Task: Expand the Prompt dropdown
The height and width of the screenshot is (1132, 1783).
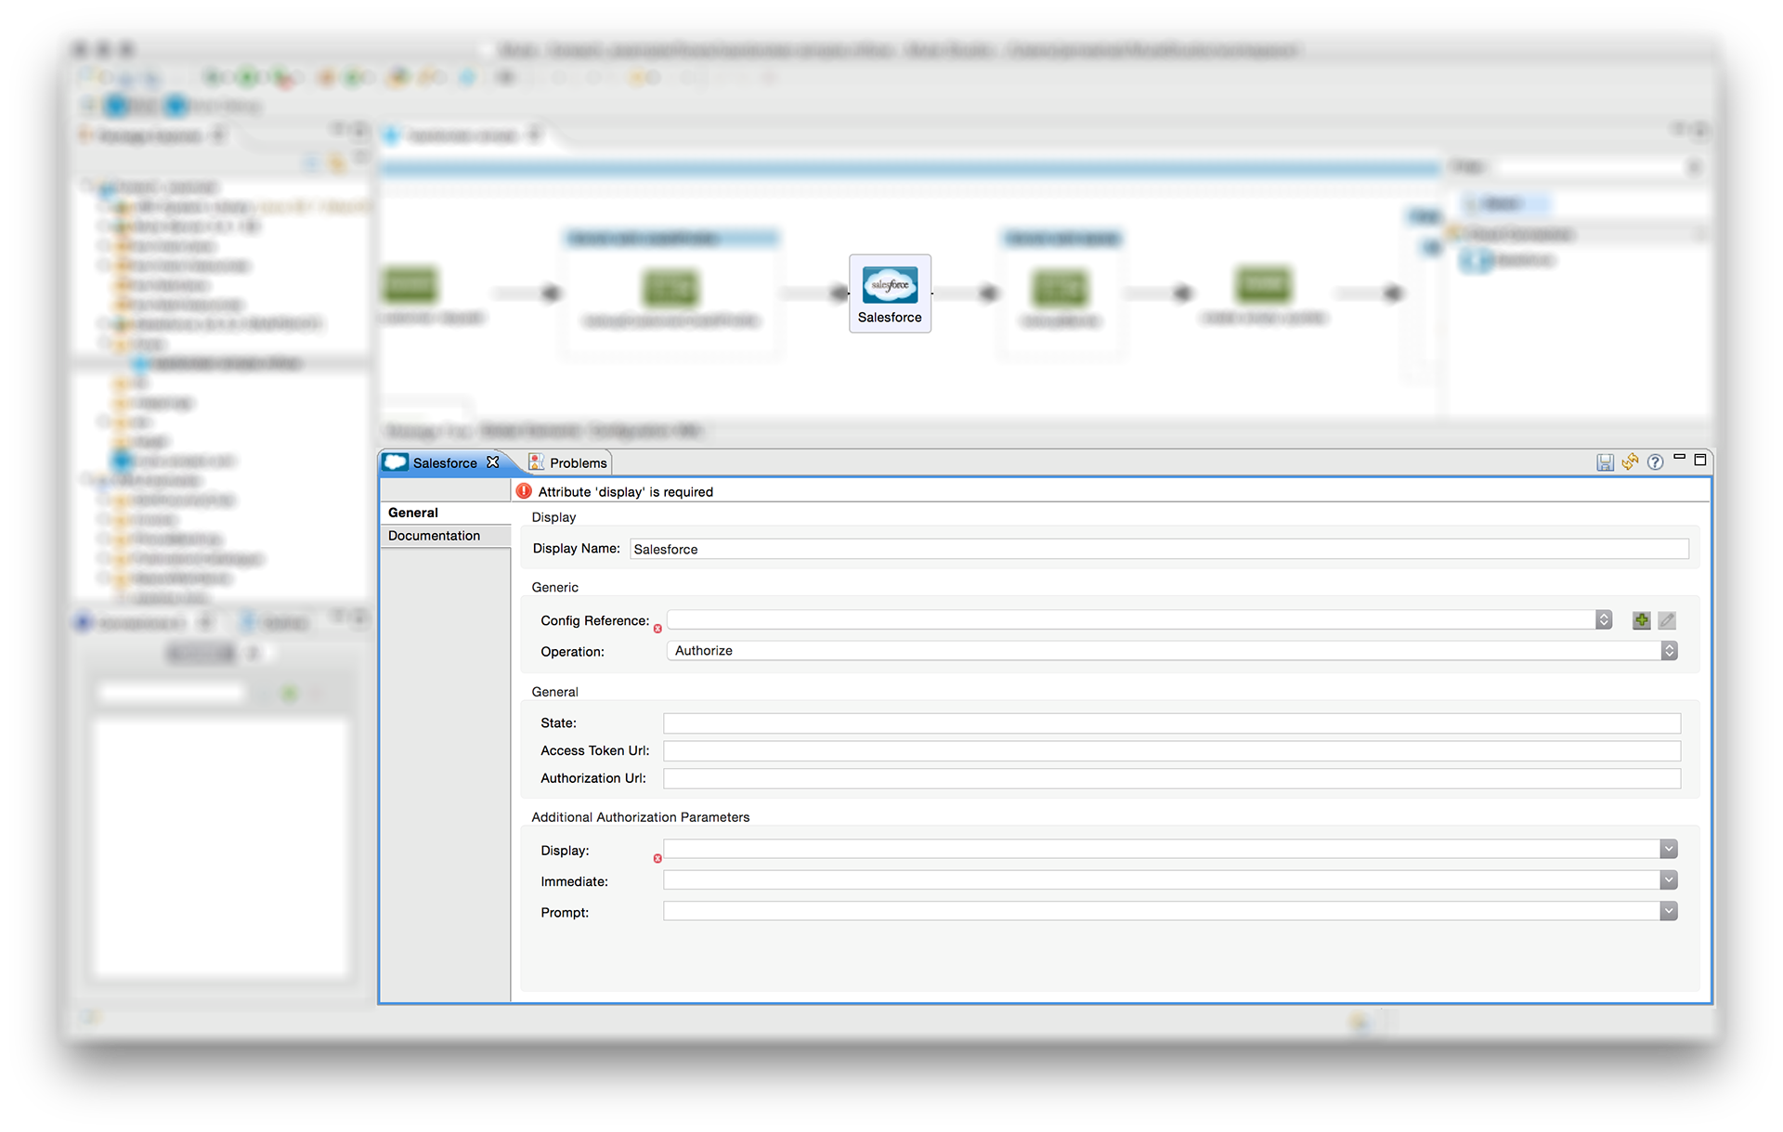Action: (x=1669, y=911)
